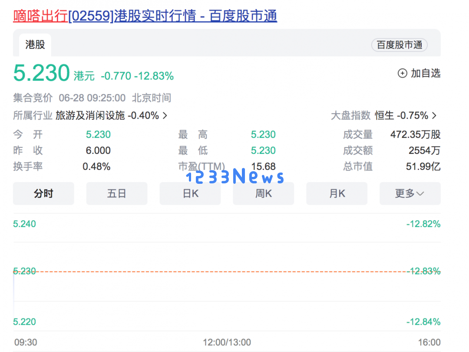469x352 pixels.
Task: Click the 最高 value 5.230
Action: [263, 134]
